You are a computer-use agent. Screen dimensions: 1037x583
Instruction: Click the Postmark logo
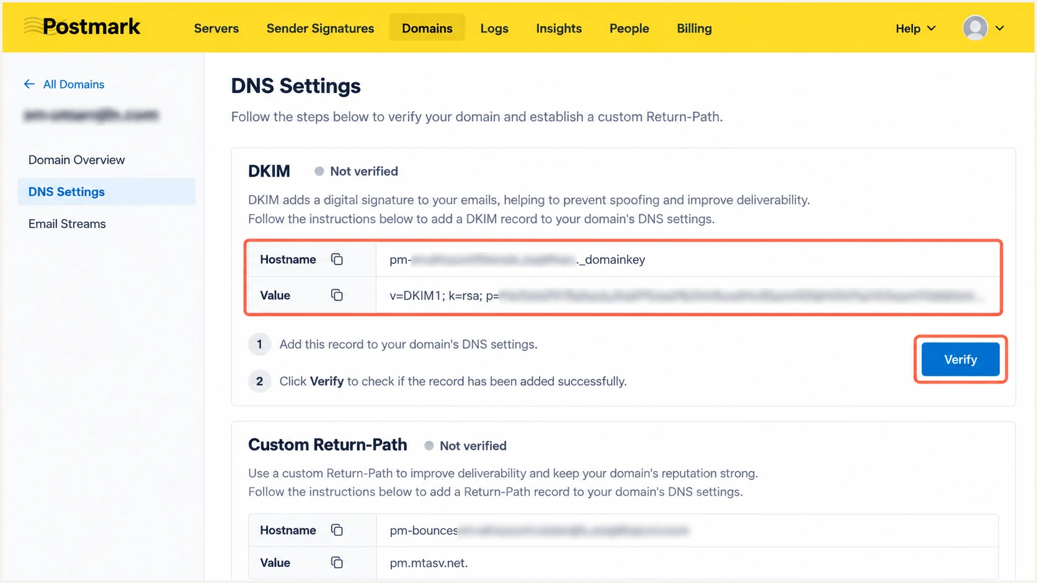click(82, 27)
